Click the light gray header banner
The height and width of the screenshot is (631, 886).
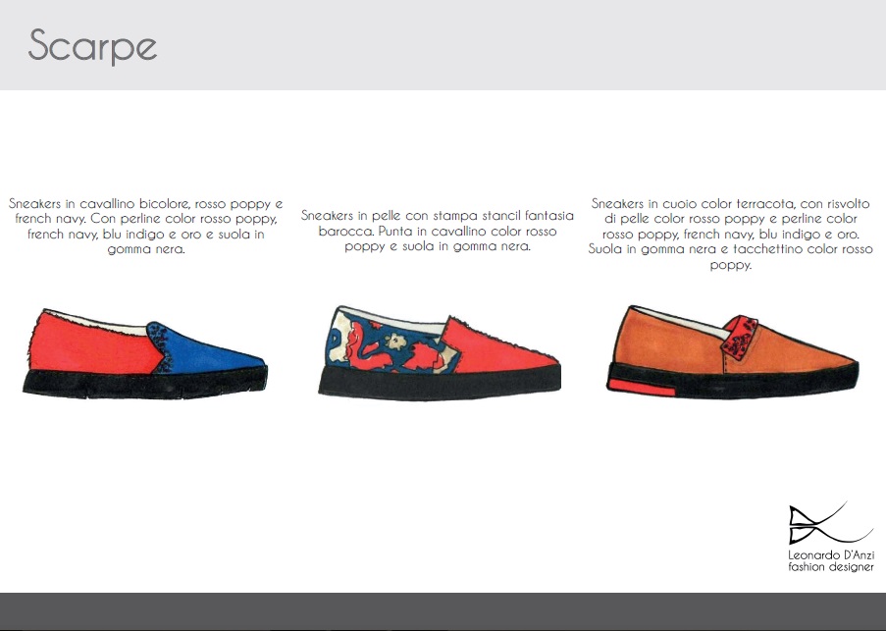coord(443,45)
